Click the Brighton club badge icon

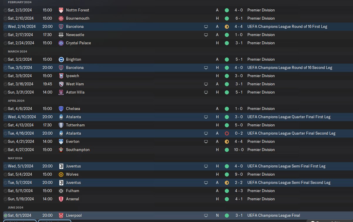tap(61, 59)
